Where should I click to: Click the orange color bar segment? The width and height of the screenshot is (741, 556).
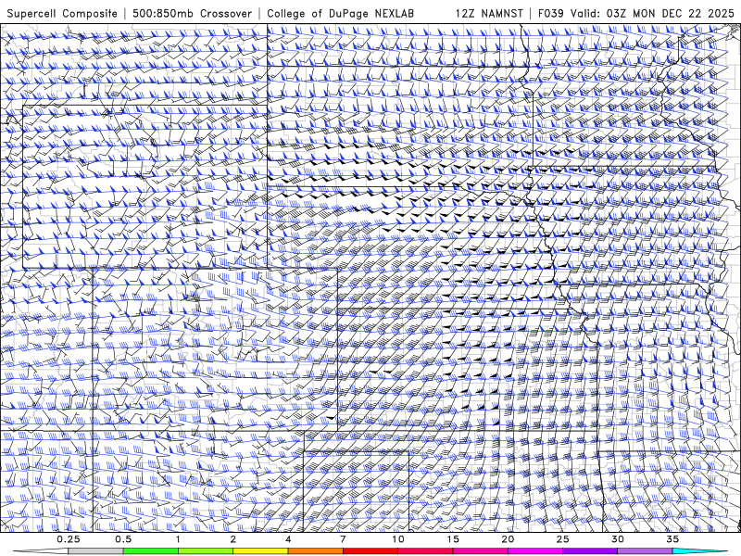tap(315, 551)
